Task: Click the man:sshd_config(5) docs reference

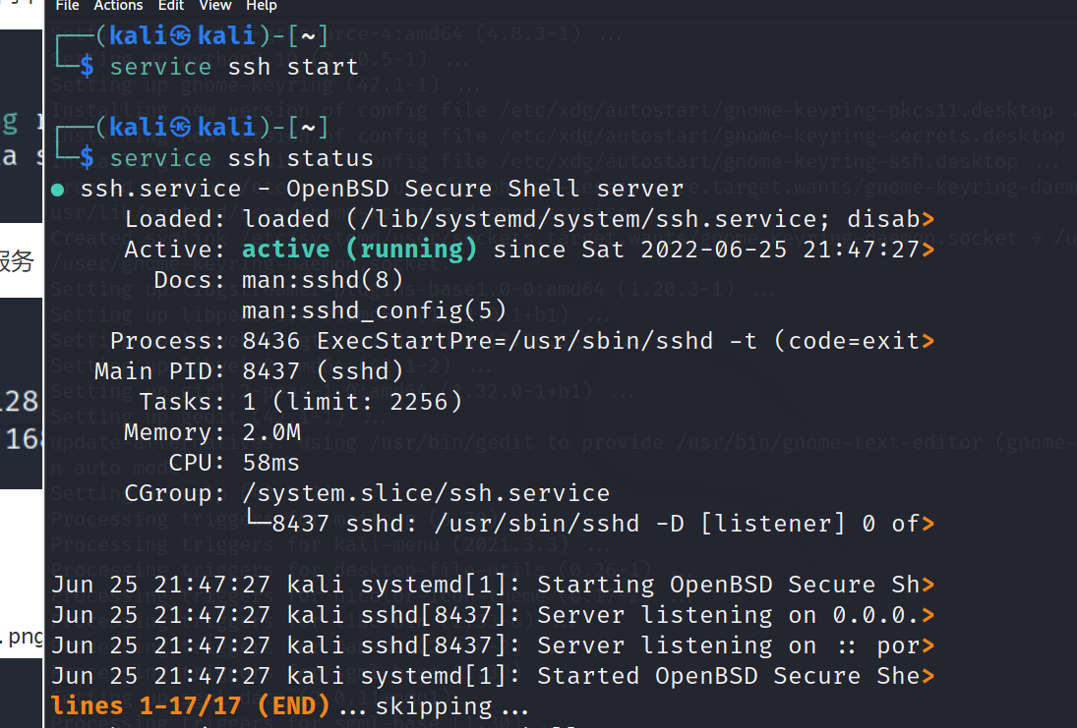Action: [374, 310]
